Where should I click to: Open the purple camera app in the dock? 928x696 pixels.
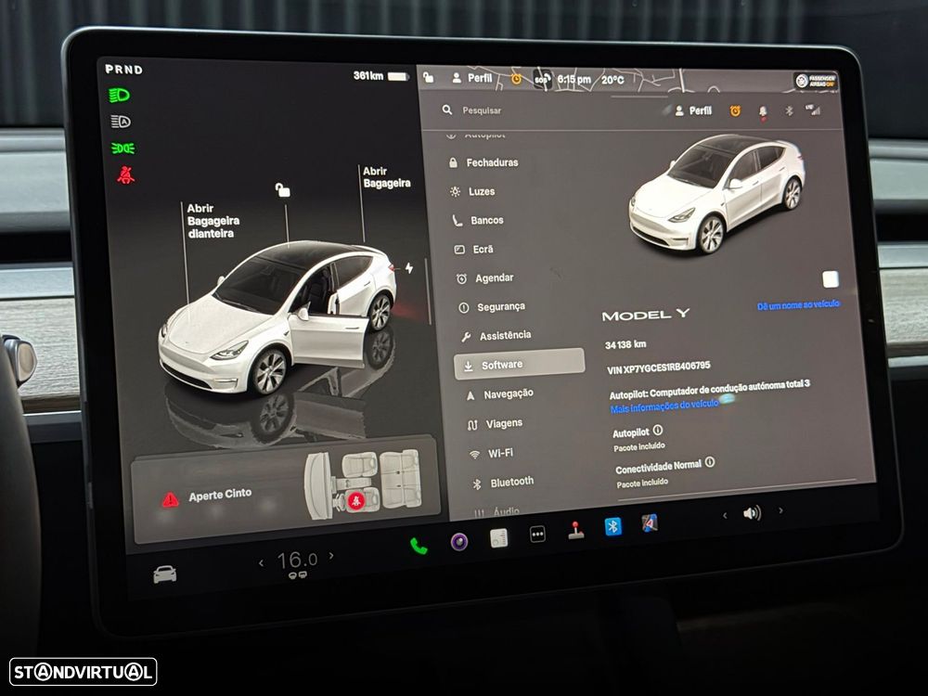459,541
